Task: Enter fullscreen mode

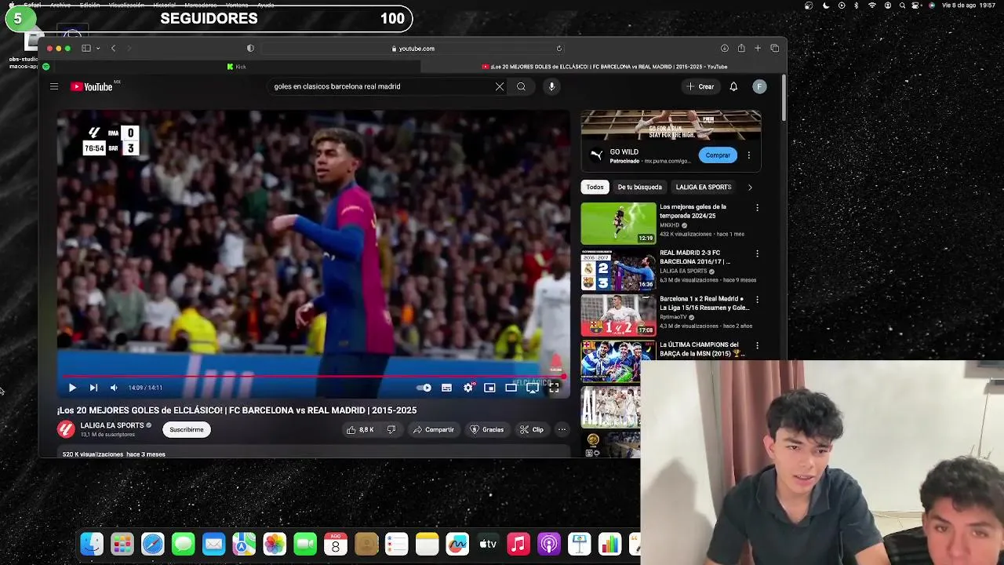Action: click(x=554, y=388)
